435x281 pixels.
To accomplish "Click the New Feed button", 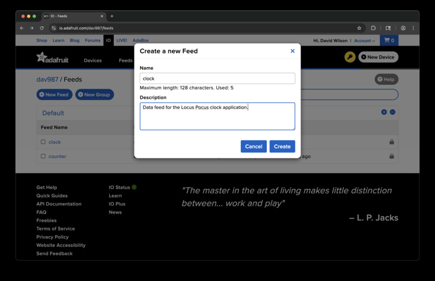I will (x=55, y=94).
